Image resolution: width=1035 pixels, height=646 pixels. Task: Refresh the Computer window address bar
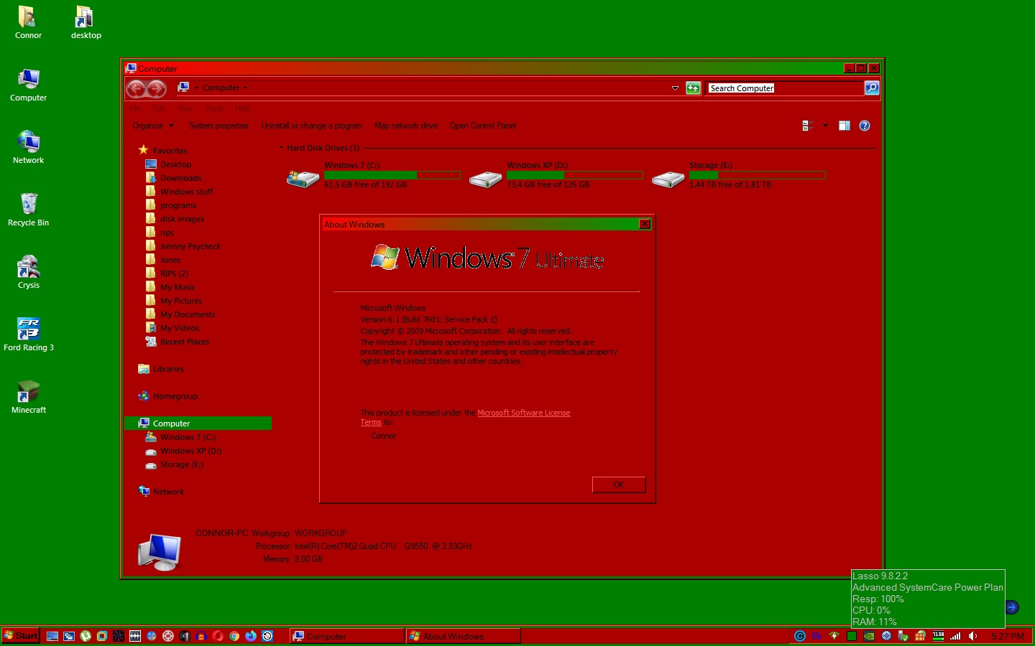pos(693,88)
